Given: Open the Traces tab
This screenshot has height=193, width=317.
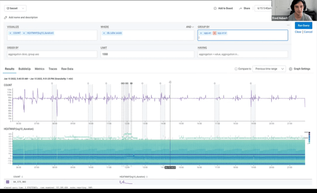Looking at the screenshot, I should tap(53, 69).
